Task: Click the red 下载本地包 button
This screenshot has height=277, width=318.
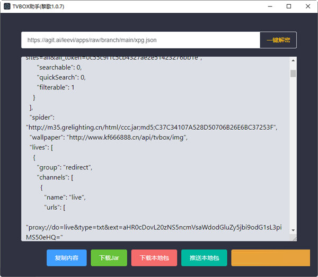Action: [154, 258]
